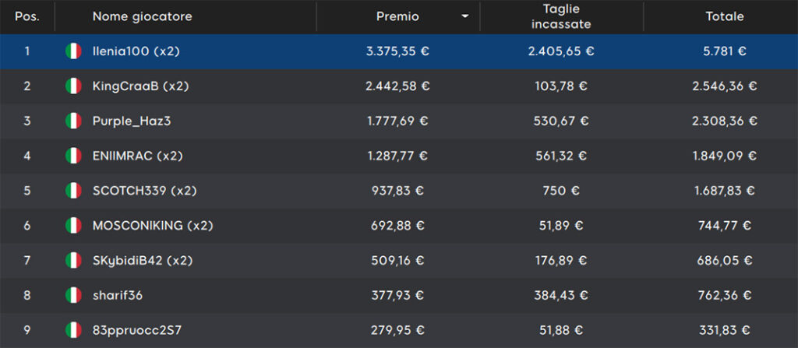Toggle the Premio column sort arrow
This screenshot has height=348, width=798.
point(464,17)
